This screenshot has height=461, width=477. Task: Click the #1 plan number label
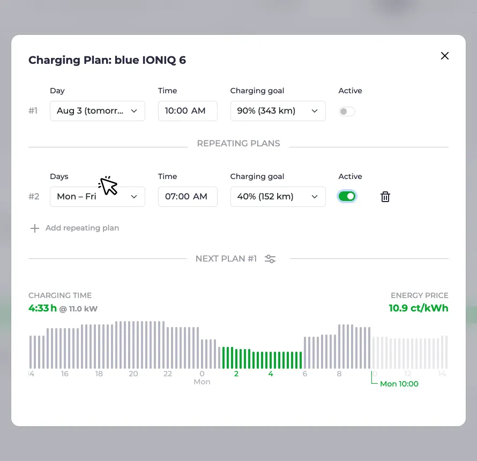coord(33,111)
